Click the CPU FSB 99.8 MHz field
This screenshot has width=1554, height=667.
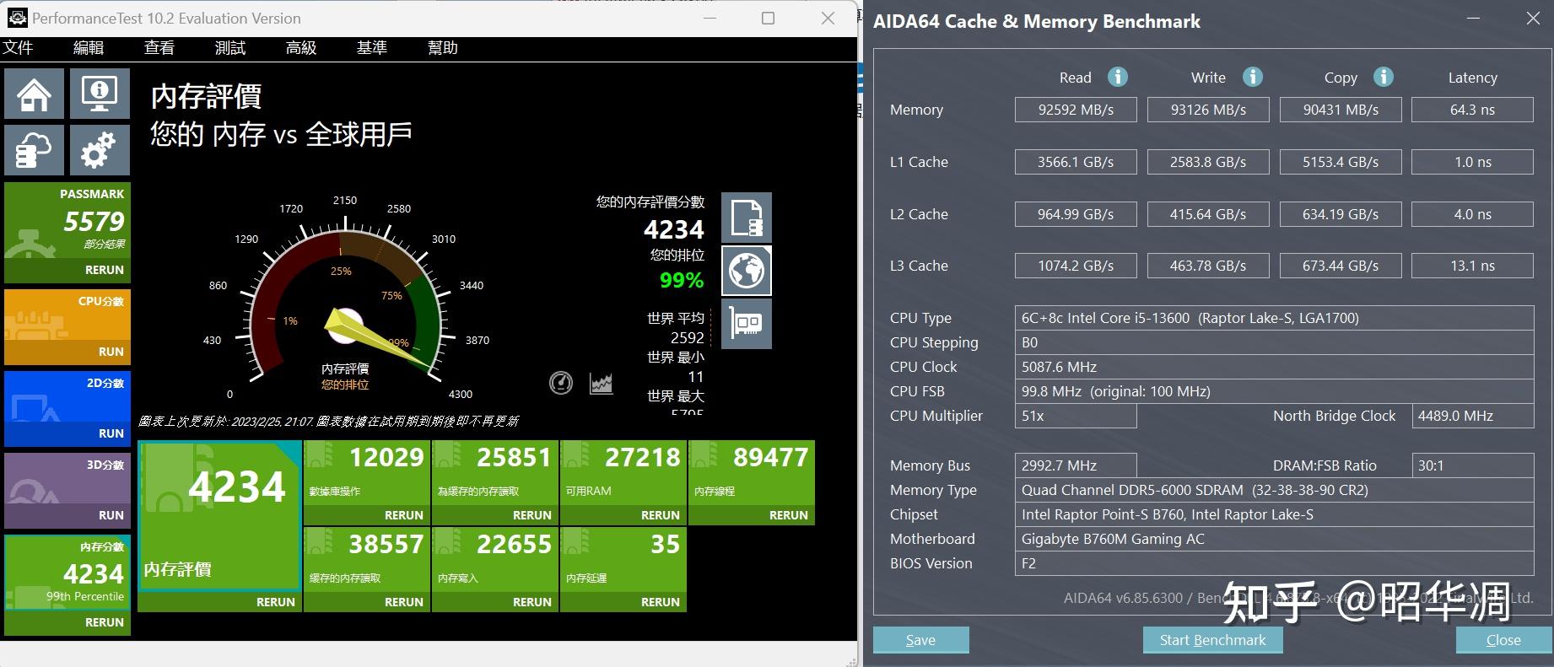(1274, 391)
